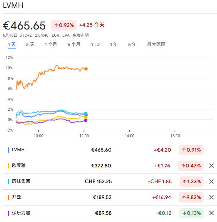Click the €89.58 price value

coord(103,213)
